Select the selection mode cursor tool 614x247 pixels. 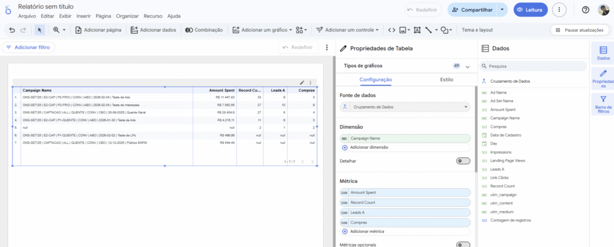point(40,29)
